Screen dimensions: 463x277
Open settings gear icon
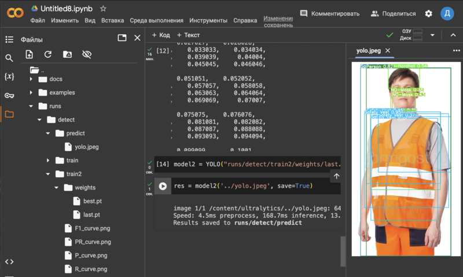[428, 13]
